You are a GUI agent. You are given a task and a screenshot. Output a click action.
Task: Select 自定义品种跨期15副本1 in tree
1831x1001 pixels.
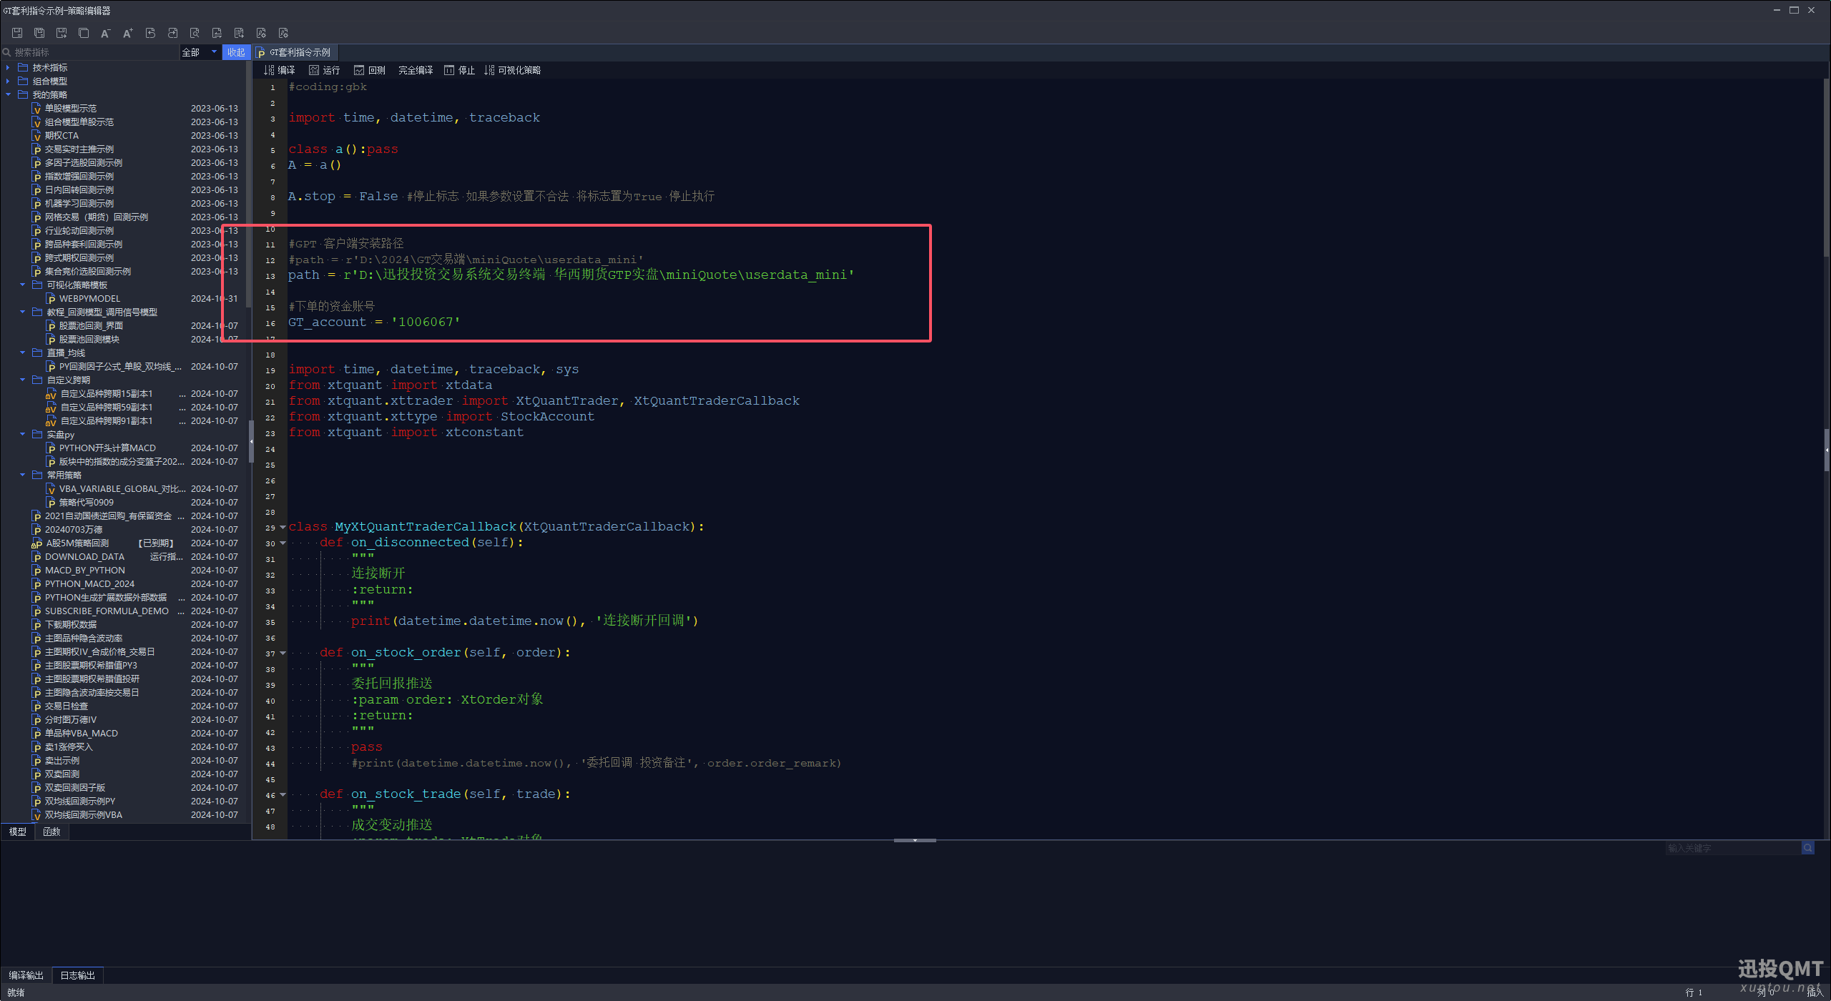106,393
